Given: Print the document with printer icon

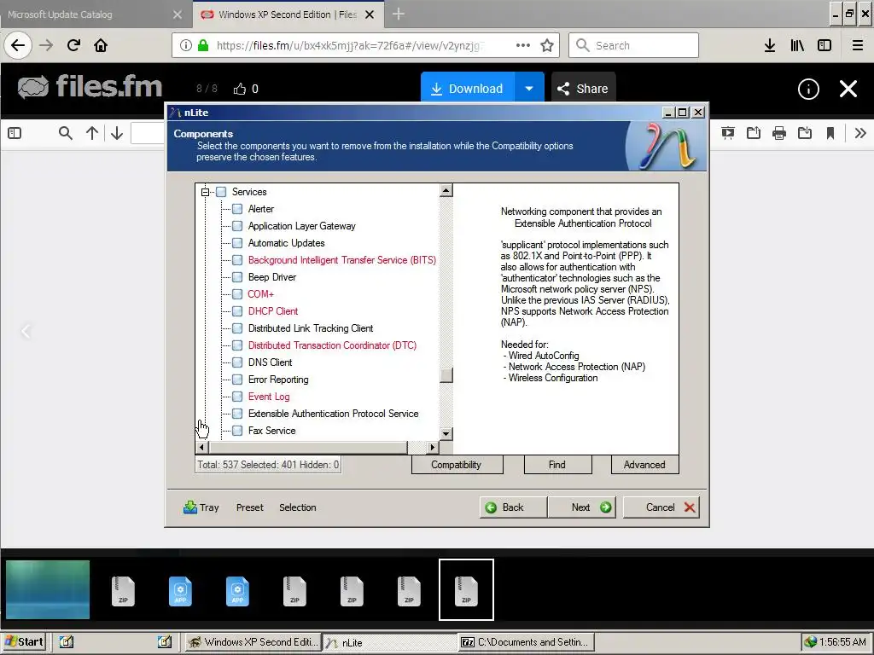Looking at the screenshot, I should point(779,133).
